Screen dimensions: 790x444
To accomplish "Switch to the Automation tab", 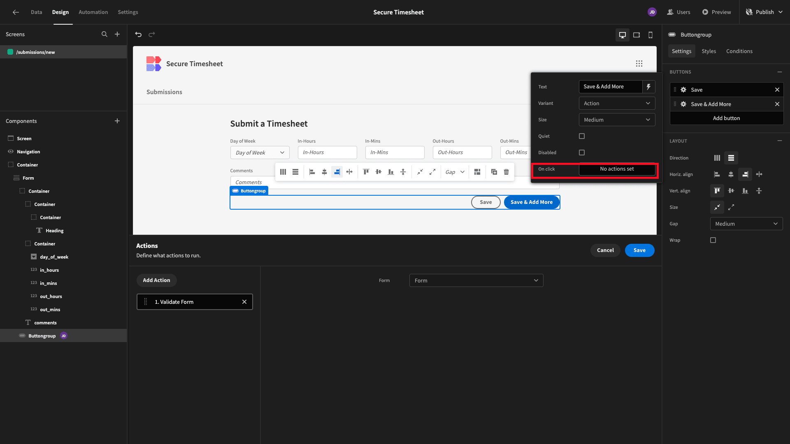I will pyautogui.click(x=93, y=12).
